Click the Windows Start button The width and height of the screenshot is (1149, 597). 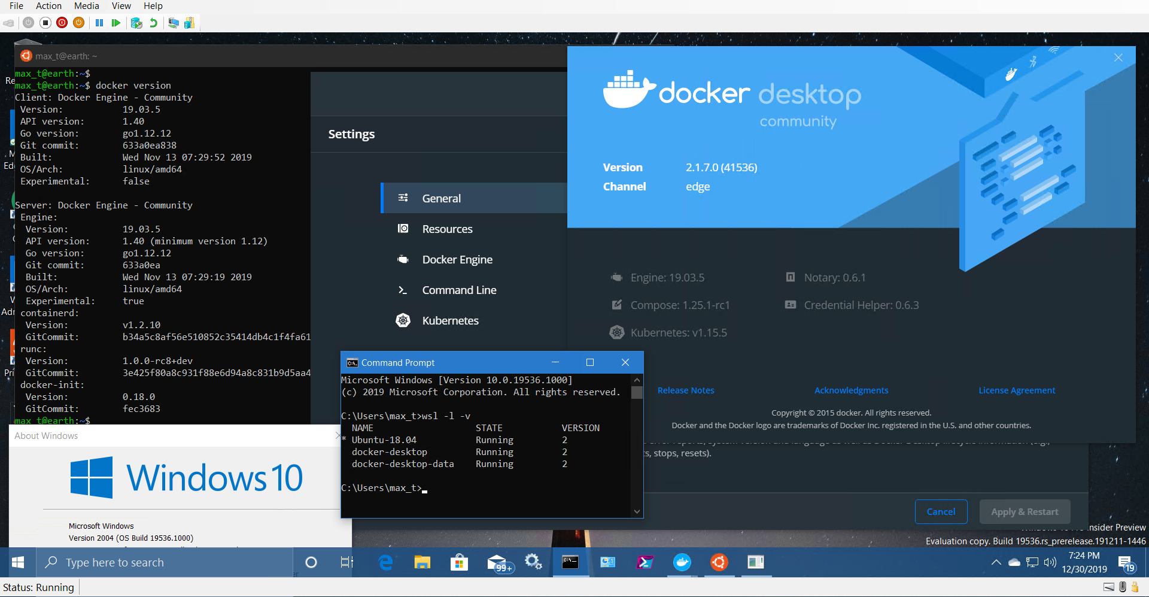tap(18, 562)
